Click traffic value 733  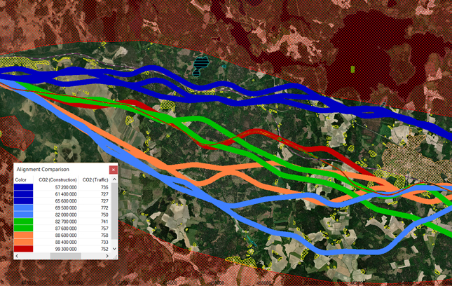click(x=104, y=242)
